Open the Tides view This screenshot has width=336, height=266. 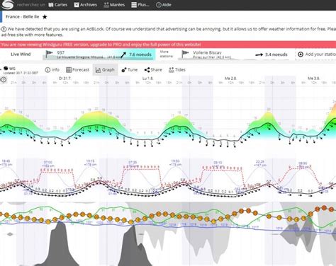click(x=177, y=70)
